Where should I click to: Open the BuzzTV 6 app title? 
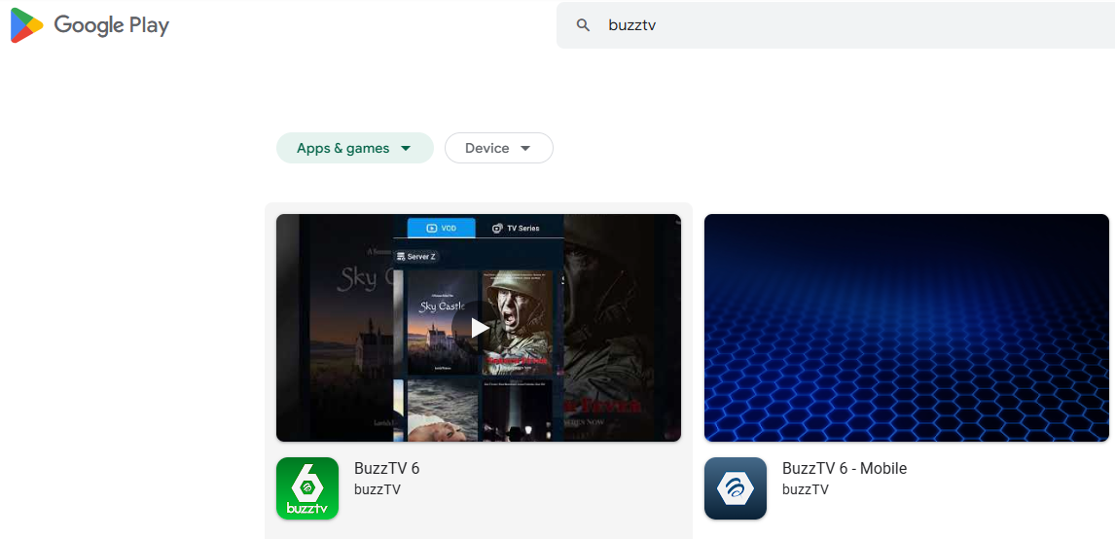386,468
